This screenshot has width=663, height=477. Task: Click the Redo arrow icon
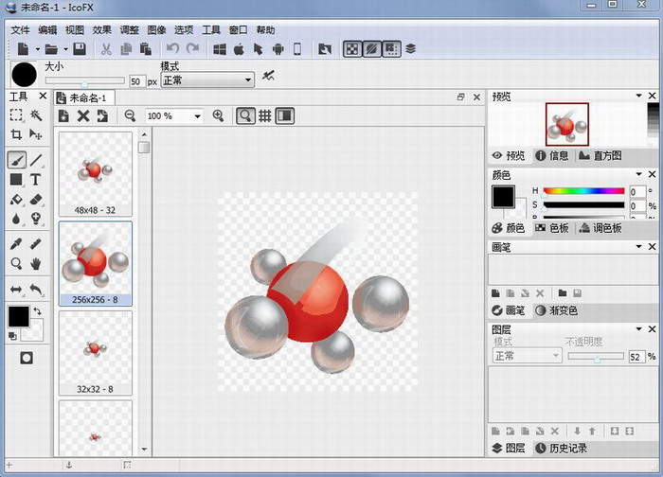tap(193, 49)
